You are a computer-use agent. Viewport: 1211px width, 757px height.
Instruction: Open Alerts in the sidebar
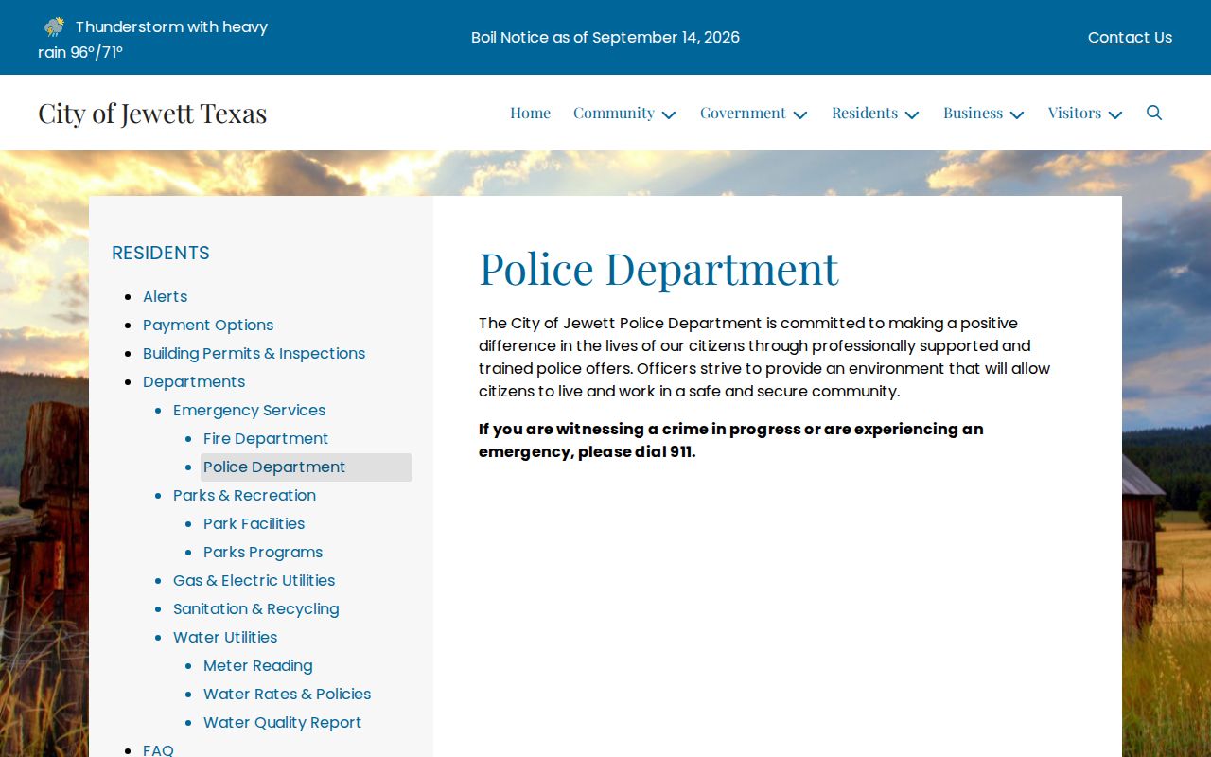(x=166, y=296)
